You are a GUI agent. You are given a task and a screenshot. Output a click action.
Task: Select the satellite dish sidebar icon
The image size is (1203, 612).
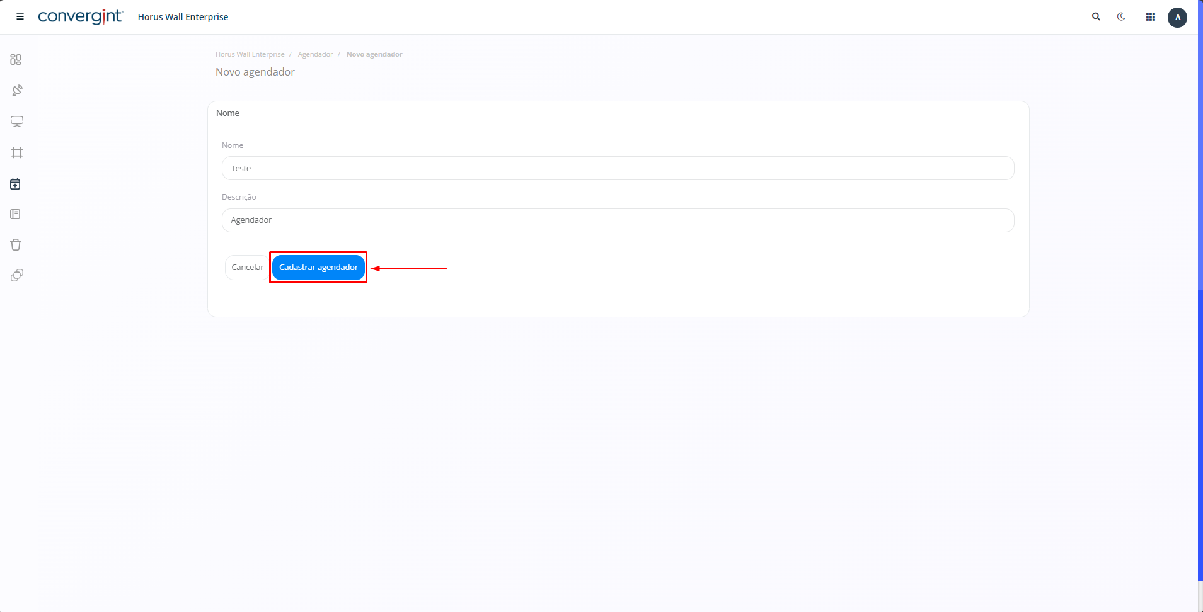coord(17,91)
